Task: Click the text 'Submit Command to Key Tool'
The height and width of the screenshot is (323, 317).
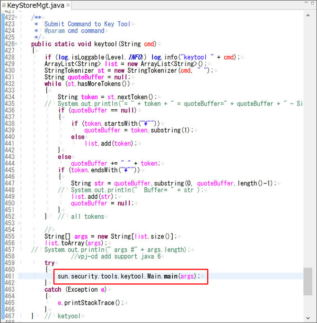Action: 88,24
